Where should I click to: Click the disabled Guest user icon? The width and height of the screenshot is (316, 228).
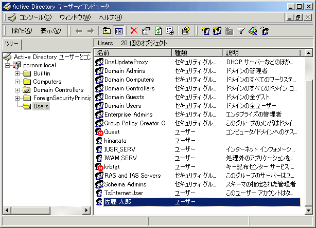pos(99,132)
